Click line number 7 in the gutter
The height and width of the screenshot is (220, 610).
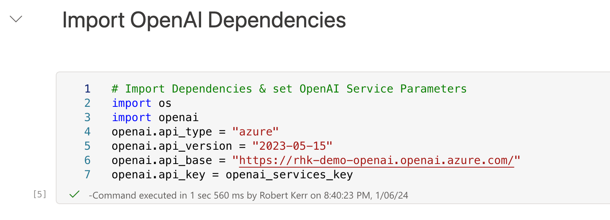[x=87, y=175]
